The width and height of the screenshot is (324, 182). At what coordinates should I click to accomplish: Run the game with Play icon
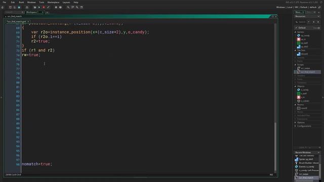39,7
